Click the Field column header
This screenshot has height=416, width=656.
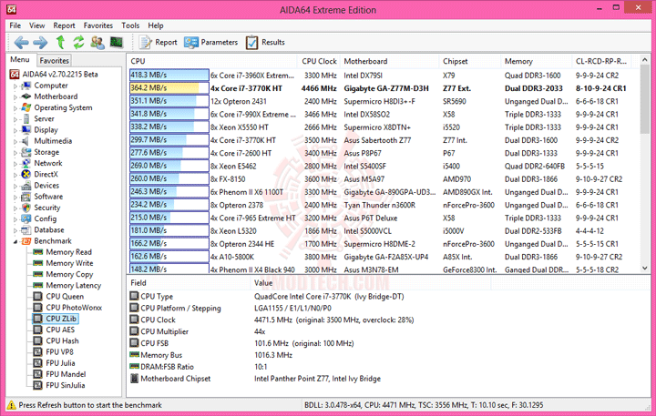click(x=188, y=282)
